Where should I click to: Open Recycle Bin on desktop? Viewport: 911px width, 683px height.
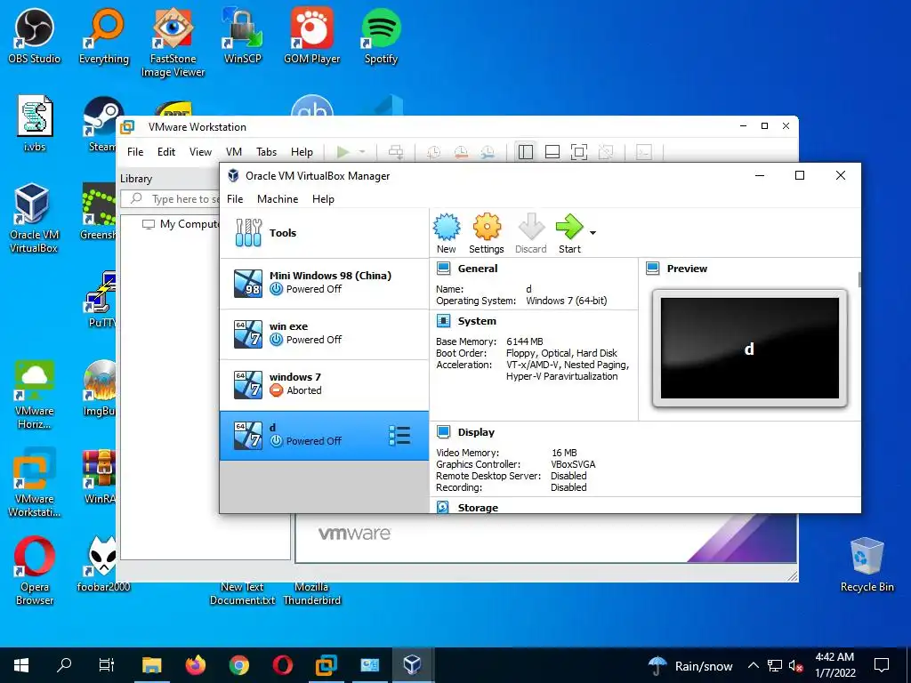867,564
